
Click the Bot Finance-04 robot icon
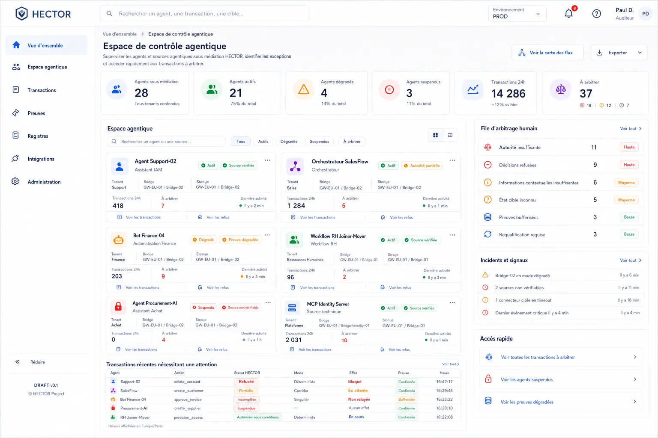coord(118,240)
